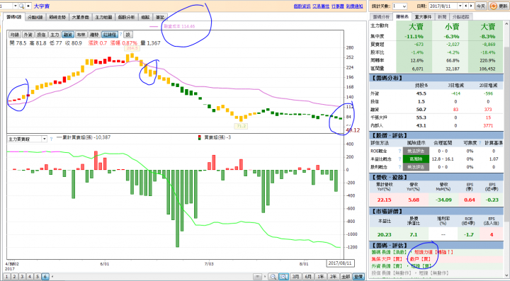Select chart layout page 6
Image resolution: width=510 pixels, height=281 pixels.
coord(45,277)
